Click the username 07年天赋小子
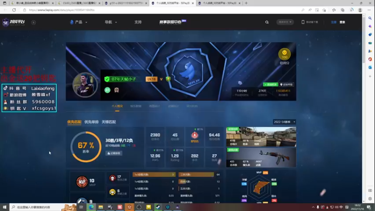 (x=124, y=79)
